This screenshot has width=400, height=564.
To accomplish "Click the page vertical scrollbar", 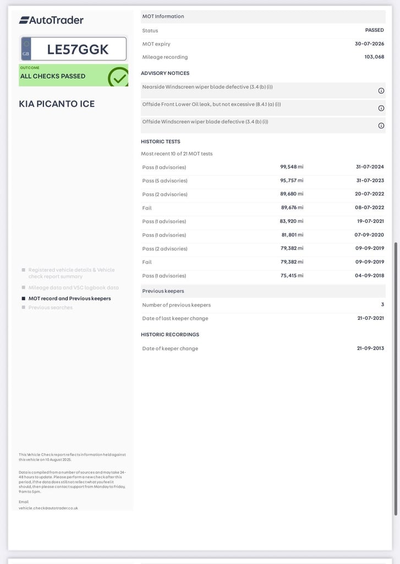I will [x=396, y=378].
